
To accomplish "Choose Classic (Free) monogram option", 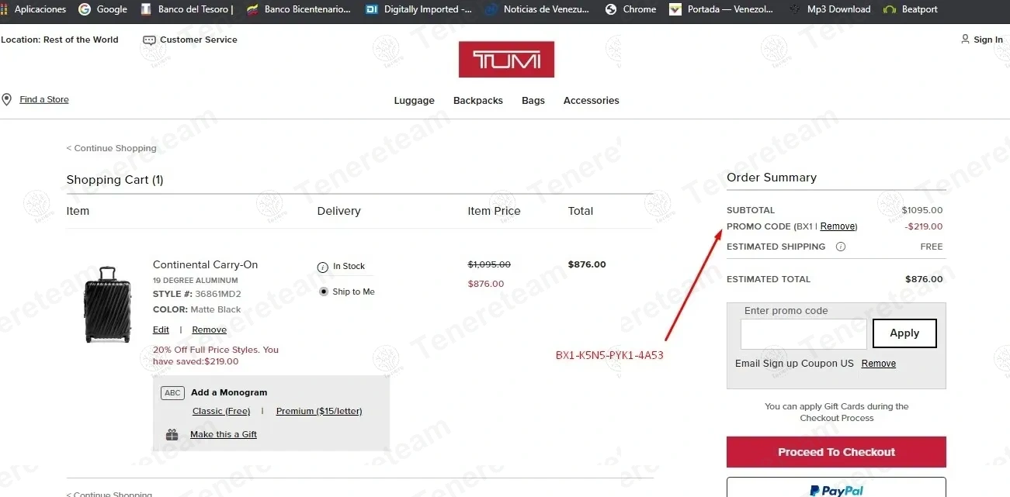I will pyautogui.click(x=221, y=411).
